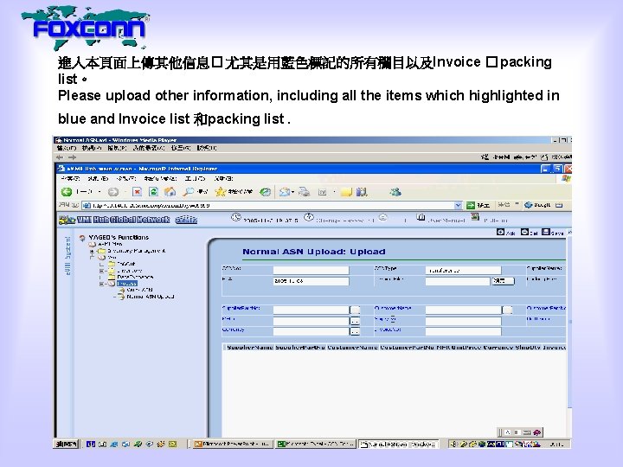Click the Invoice No input field
This screenshot has width=623, height=467.
pyautogui.click(x=463, y=330)
